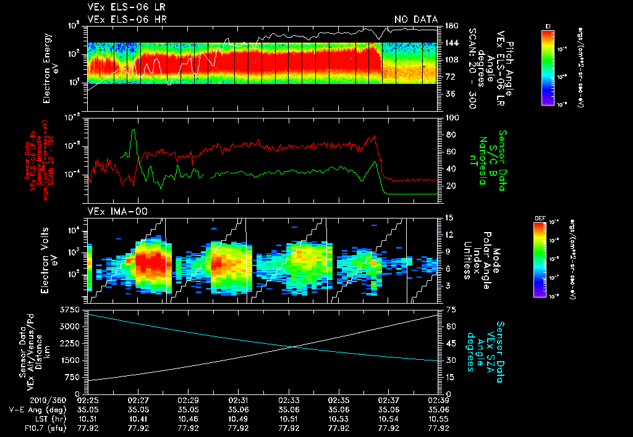Click the 02:33 time tick label

coord(288,401)
